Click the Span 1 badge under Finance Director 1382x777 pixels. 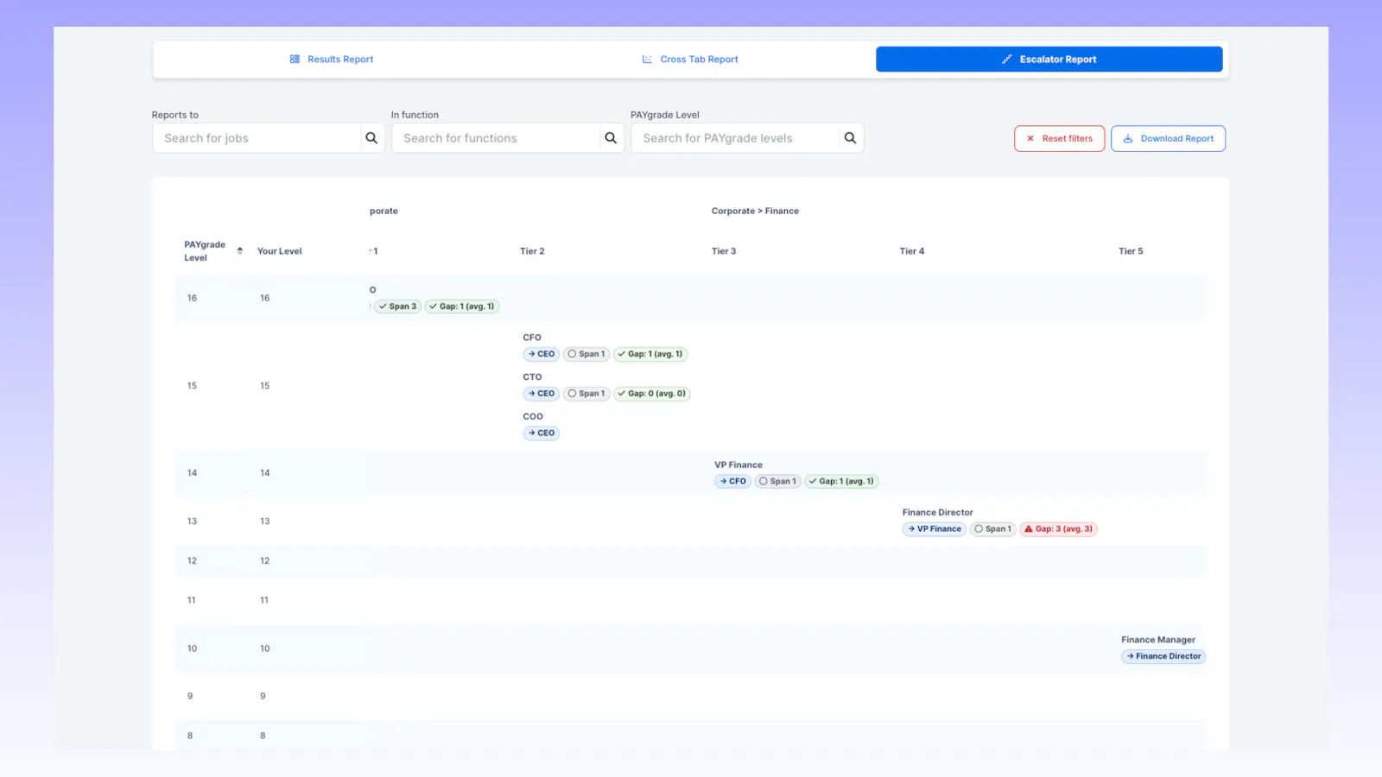click(993, 529)
